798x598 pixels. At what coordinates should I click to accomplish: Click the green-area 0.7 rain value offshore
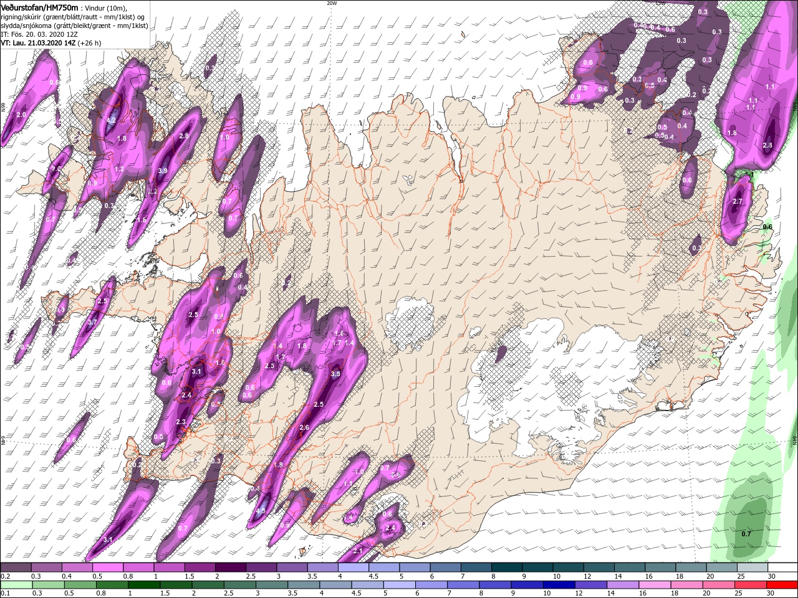[746, 534]
